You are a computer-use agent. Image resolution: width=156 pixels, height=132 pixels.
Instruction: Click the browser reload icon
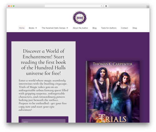point(101,6)
